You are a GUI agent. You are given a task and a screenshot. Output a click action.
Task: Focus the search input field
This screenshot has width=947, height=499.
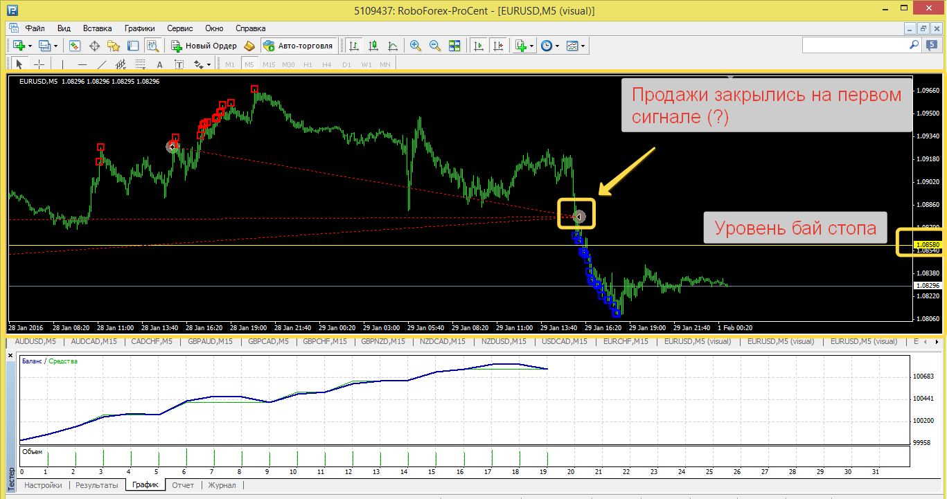coord(855,44)
